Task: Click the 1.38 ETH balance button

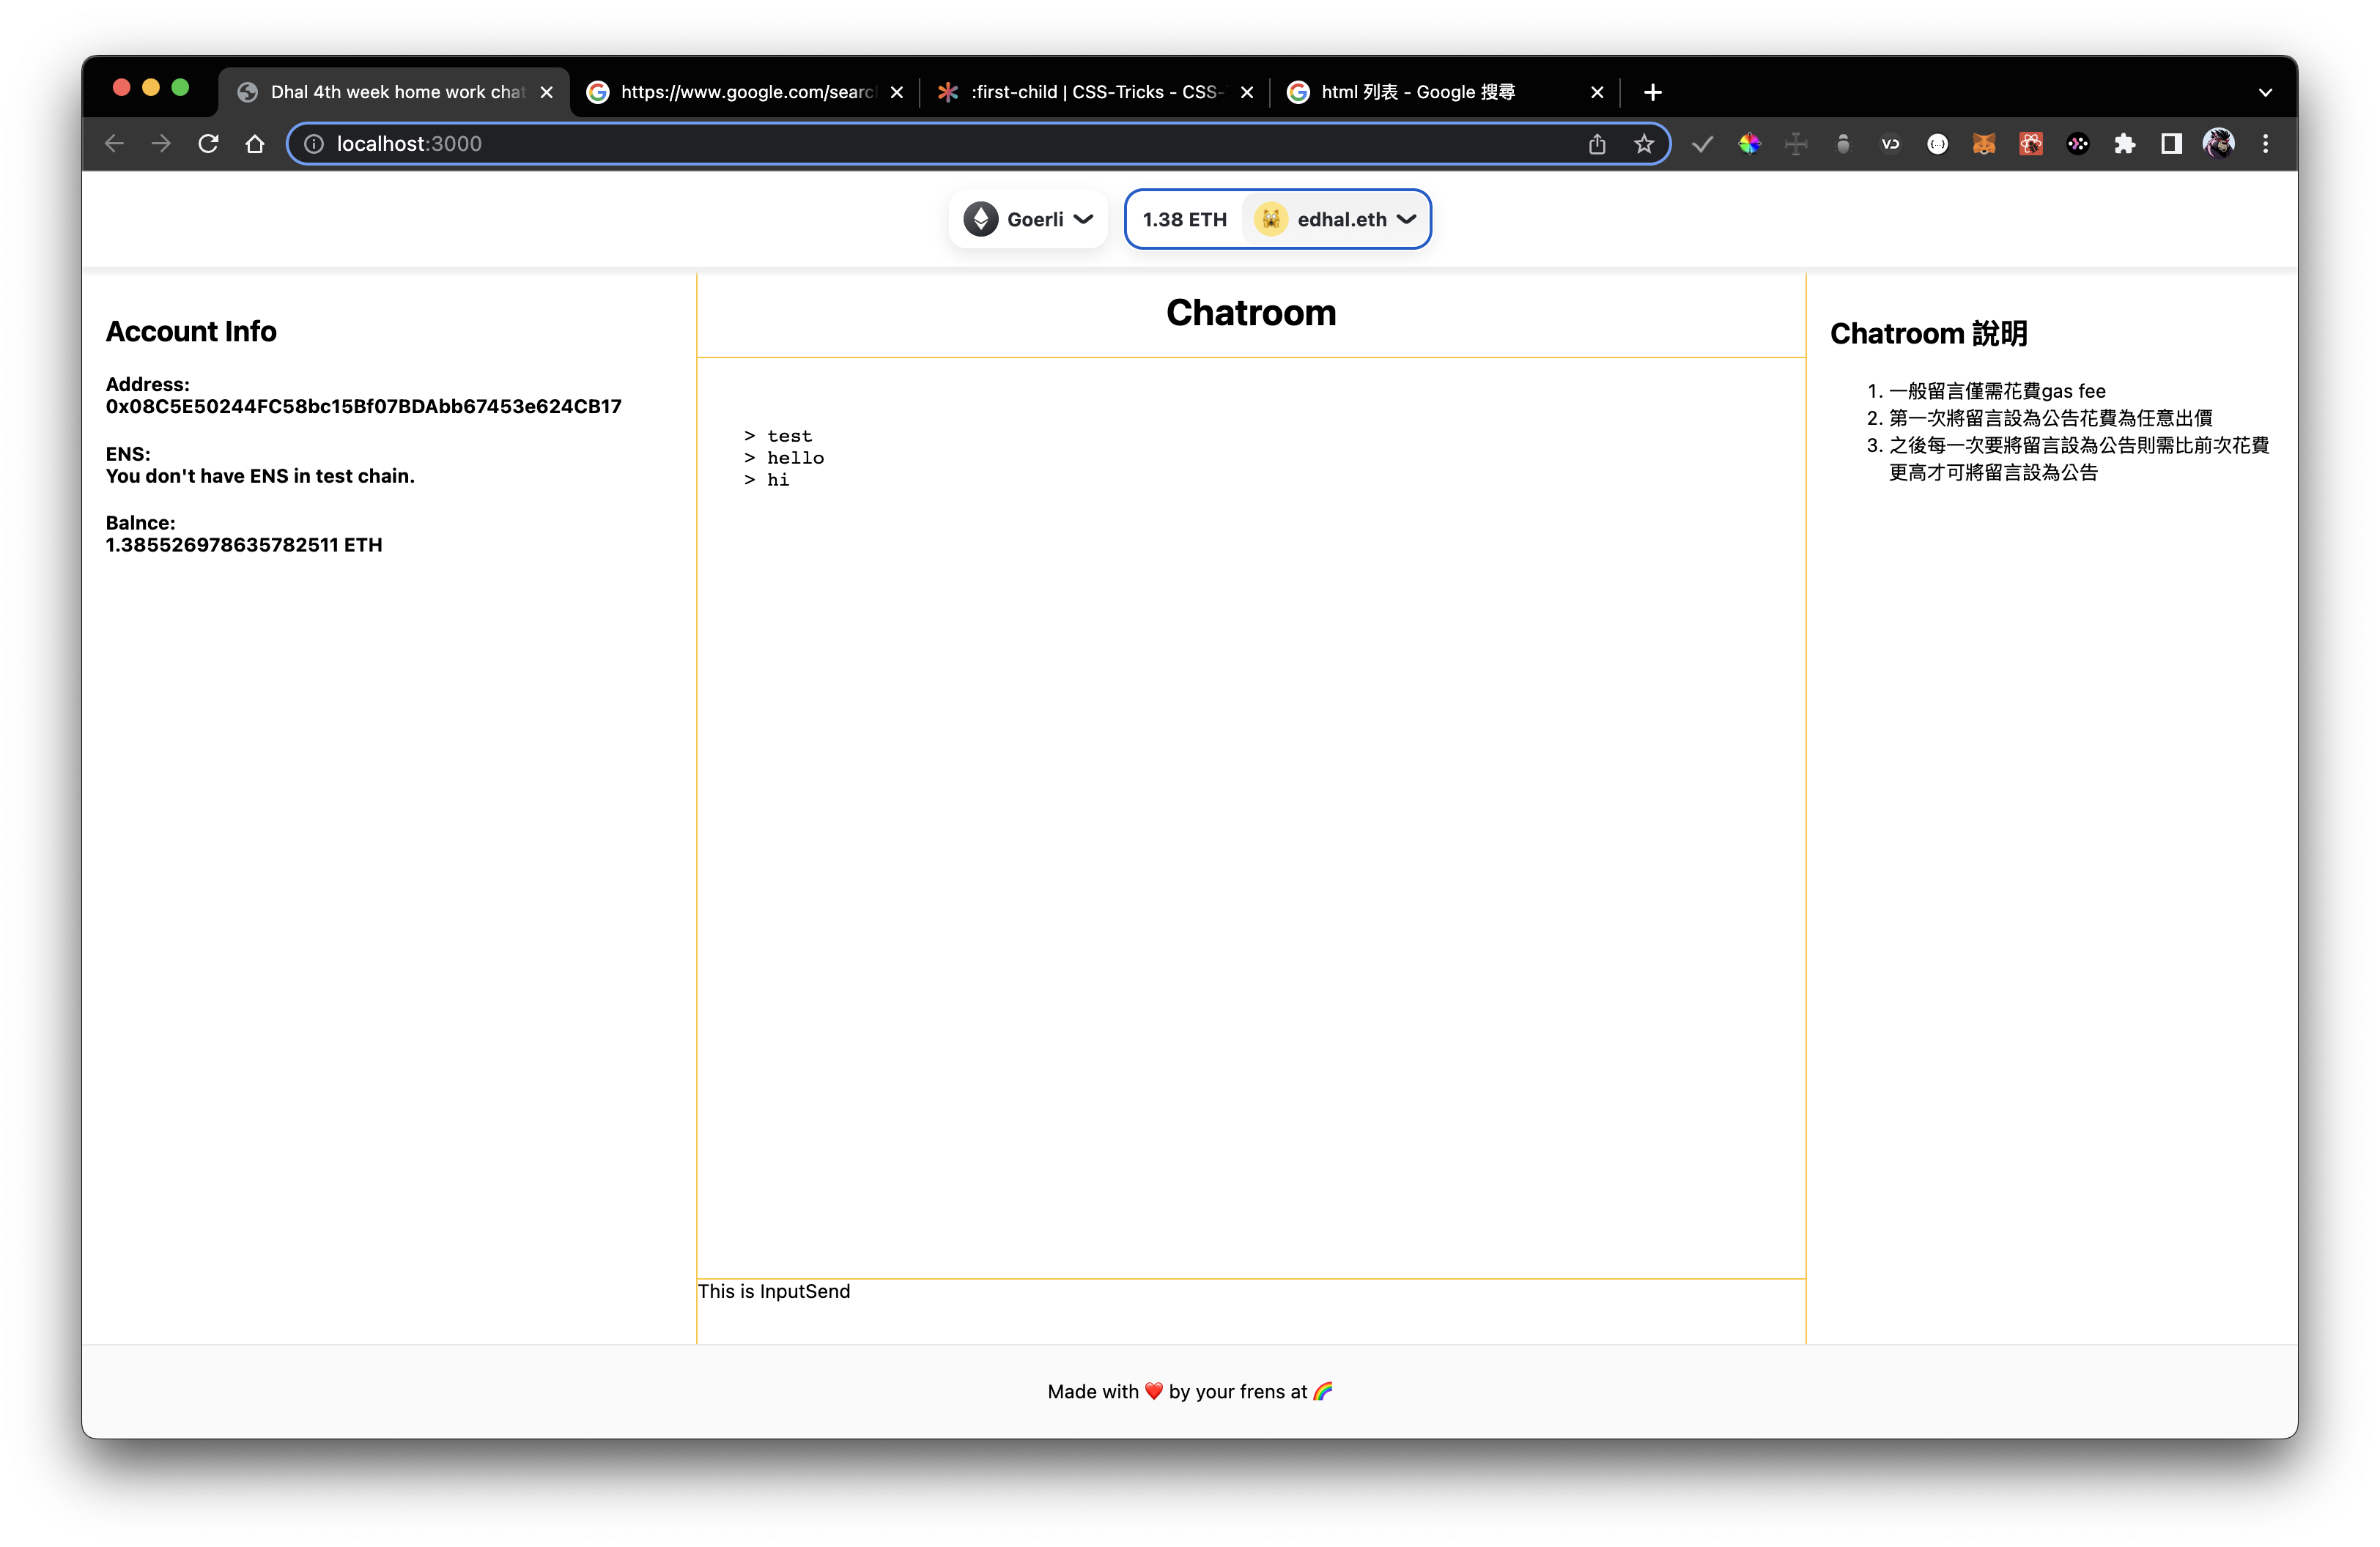Action: tap(1185, 219)
